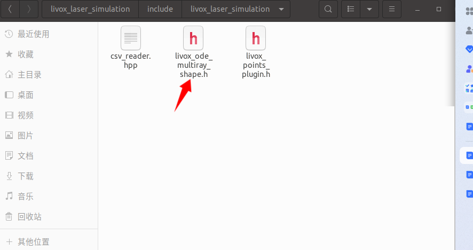This screenshot has height=250, width=473.
Task: Open the hamburger menu in the header bar
Action: 392,9
